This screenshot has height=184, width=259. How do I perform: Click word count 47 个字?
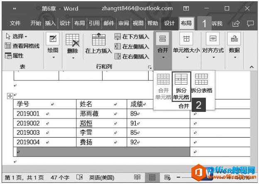tap(60, 177)
